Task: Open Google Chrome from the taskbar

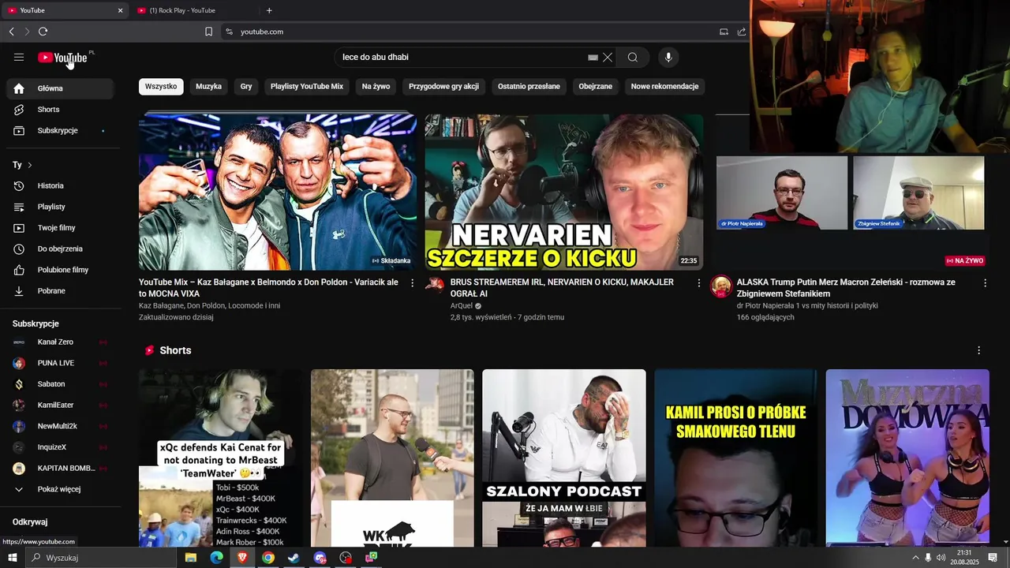Action: click(x=268, y=558)
